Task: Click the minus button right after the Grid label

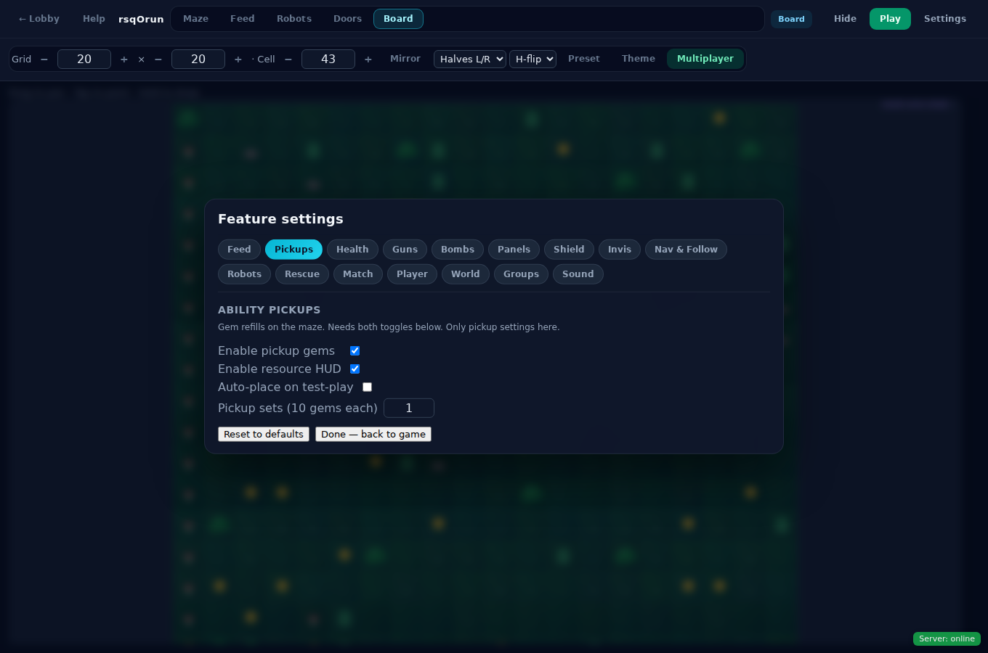Action: pos(44,59)
